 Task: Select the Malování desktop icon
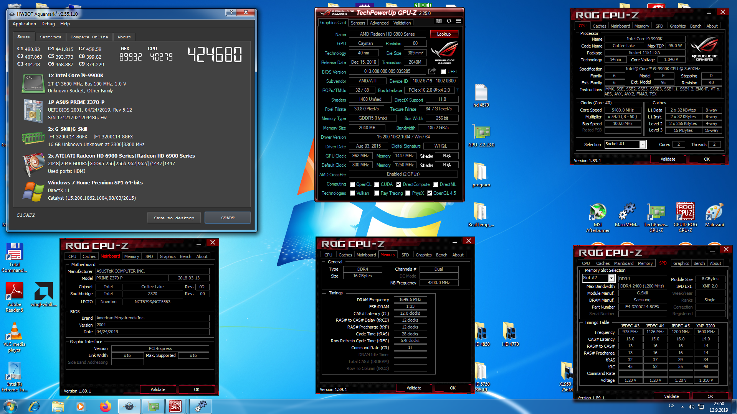[x=714, y=215]
